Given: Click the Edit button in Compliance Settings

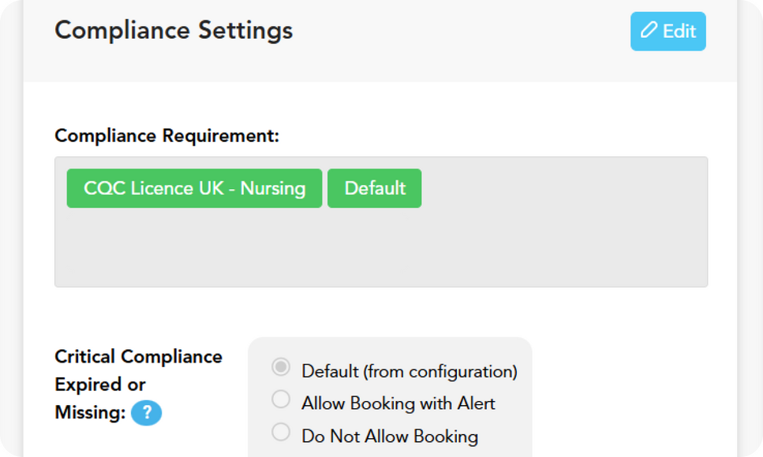Looking at the screenshot, I should click(x=668, y=31).
